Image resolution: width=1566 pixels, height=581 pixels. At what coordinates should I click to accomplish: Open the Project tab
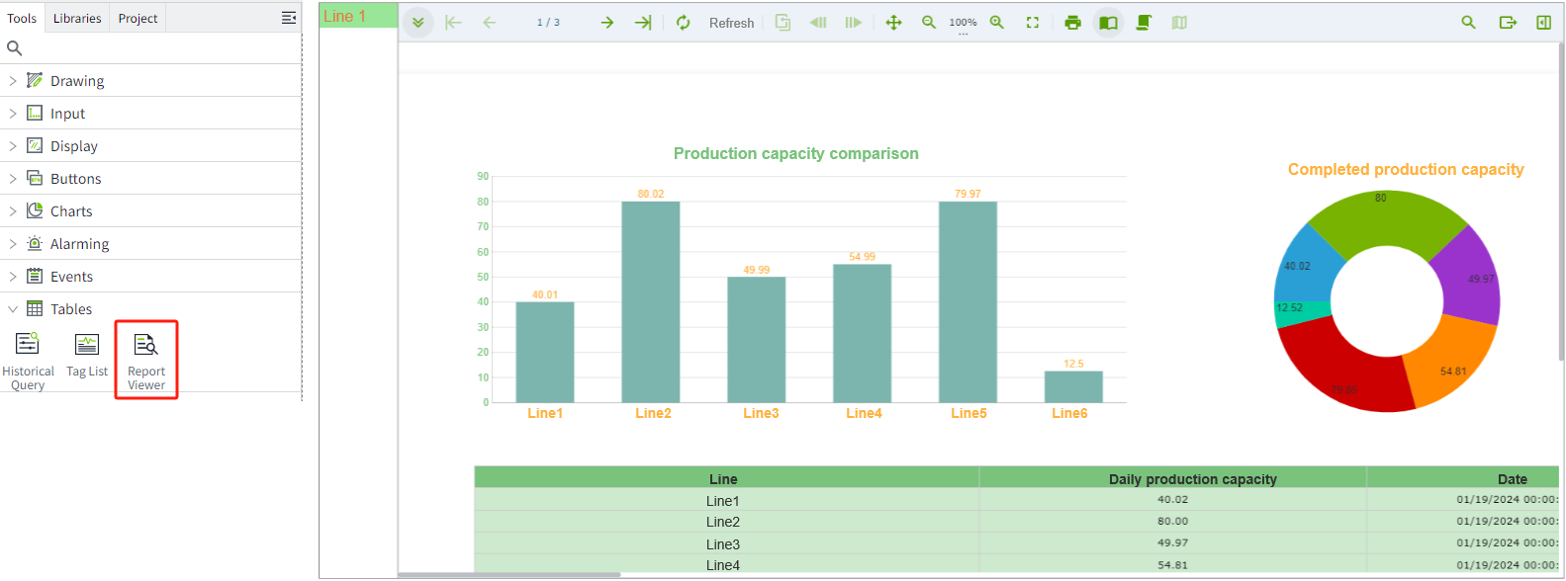138,19
